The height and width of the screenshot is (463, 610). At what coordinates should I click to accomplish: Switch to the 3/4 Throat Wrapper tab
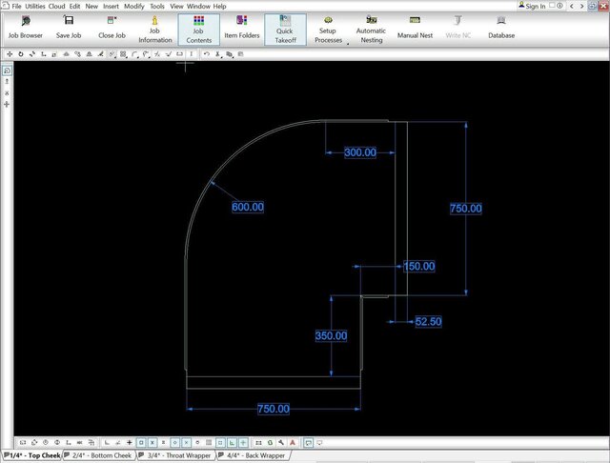pyautogui.click(x=177, y=456)
